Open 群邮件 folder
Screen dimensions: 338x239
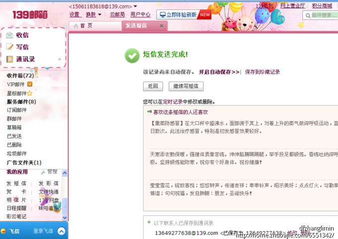(x=14, y=119)
